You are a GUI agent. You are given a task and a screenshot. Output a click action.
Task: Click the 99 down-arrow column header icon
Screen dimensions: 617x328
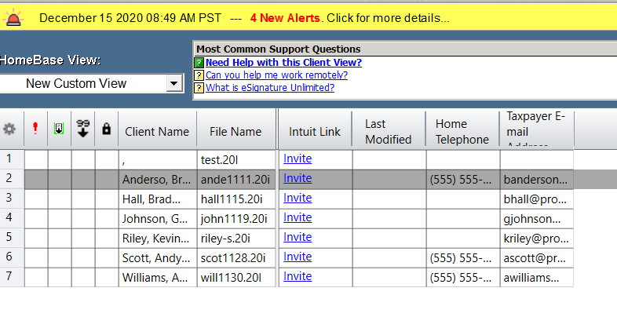point(83,130)
